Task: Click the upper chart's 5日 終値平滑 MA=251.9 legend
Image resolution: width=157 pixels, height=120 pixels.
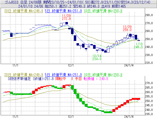Action: (x=63, y=11)
